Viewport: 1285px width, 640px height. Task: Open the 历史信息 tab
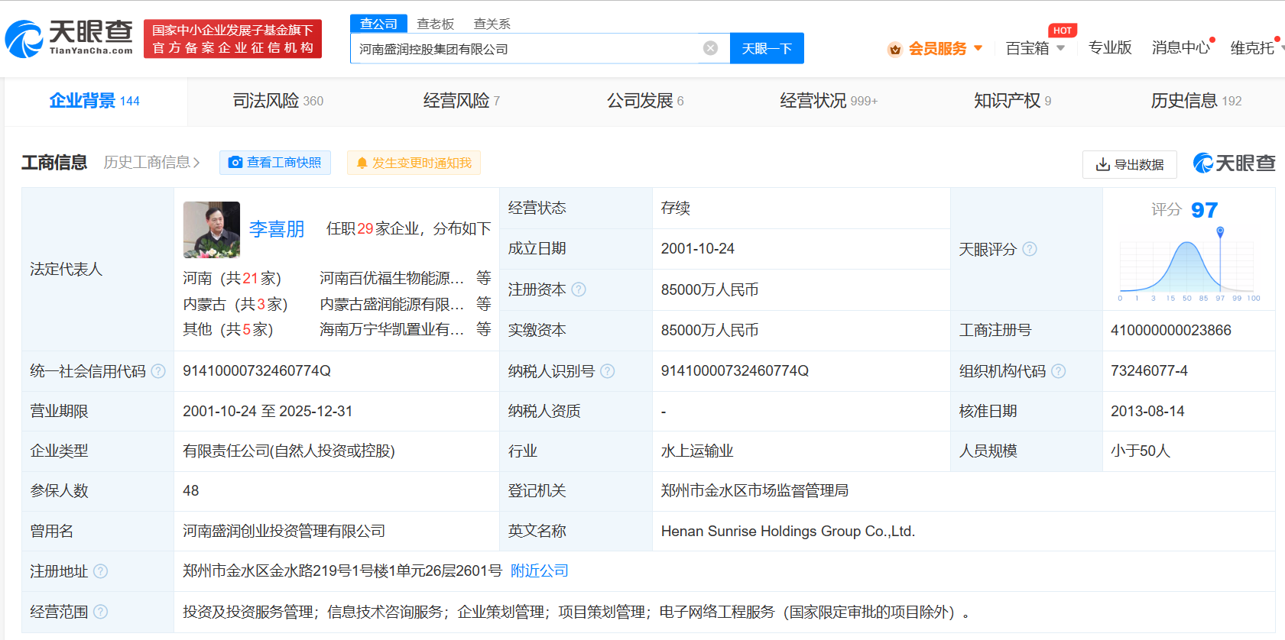point(1196,101)
